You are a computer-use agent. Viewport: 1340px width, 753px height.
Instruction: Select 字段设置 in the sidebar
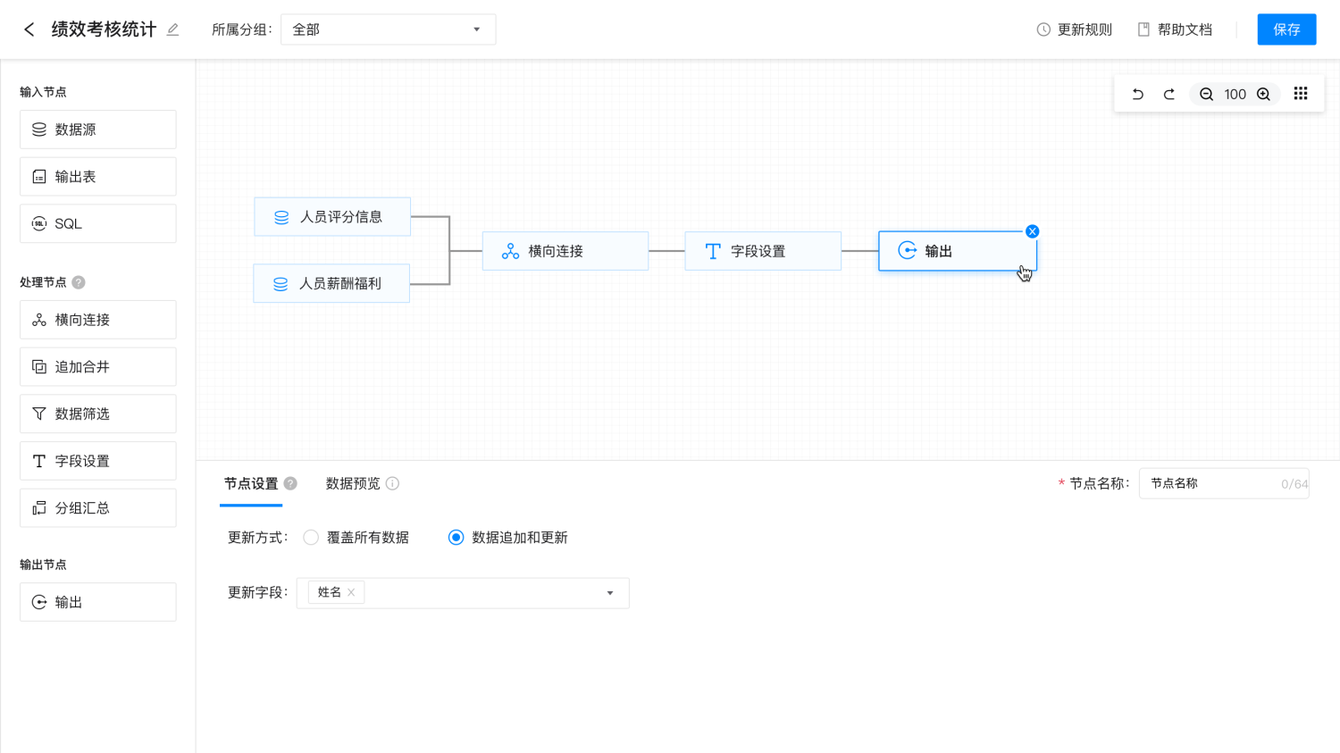pyautogui.click(x=98, y=461)
